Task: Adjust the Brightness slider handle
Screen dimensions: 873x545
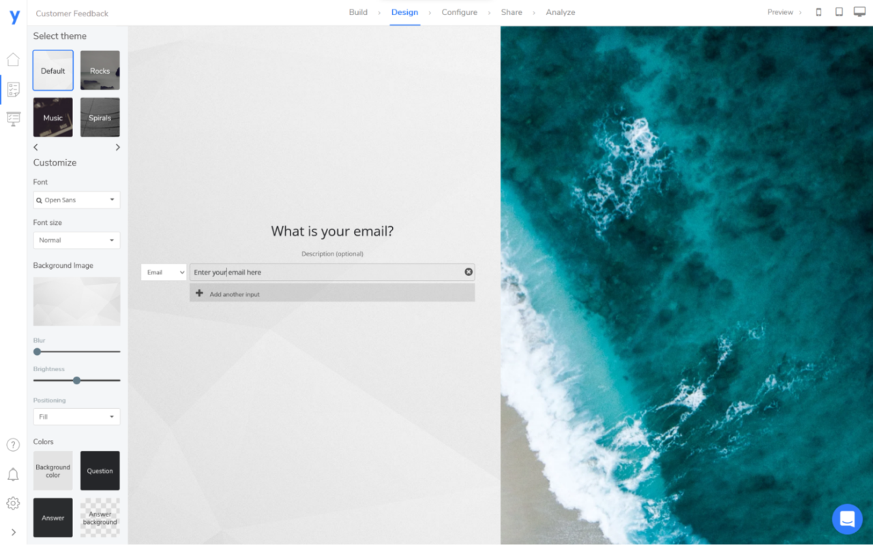Action: [x=76, y=380]
